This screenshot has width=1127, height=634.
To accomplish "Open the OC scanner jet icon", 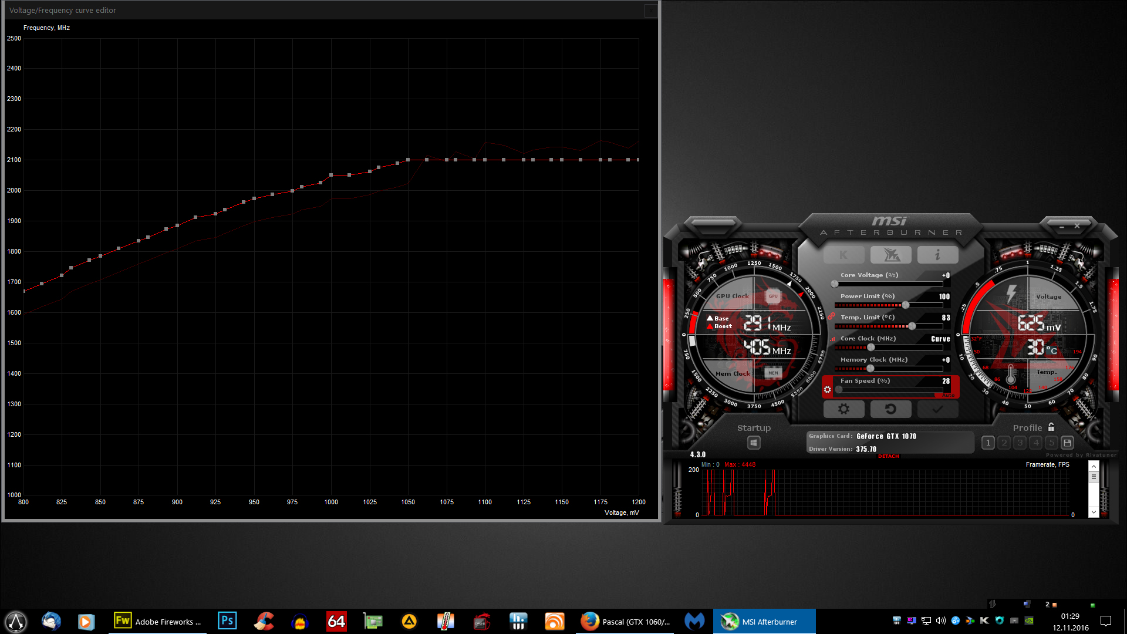I will pos(891,255).
